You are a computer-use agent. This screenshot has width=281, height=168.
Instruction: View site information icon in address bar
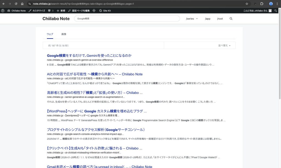point(30,4)
